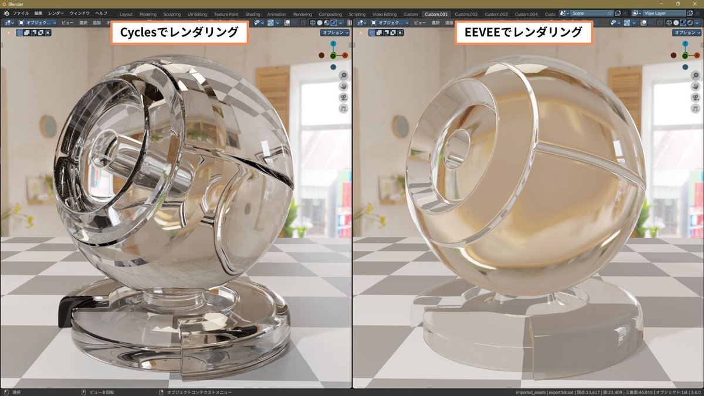
Task: Click pan view hand icon in Cycles viewport
Action: 343,86
